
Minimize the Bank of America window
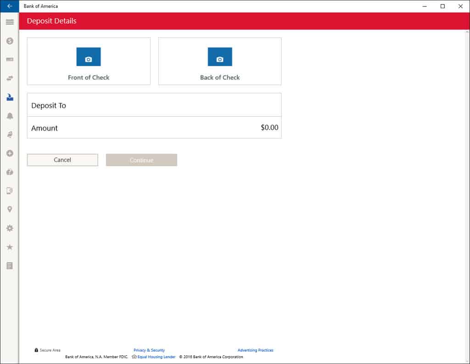425,6
